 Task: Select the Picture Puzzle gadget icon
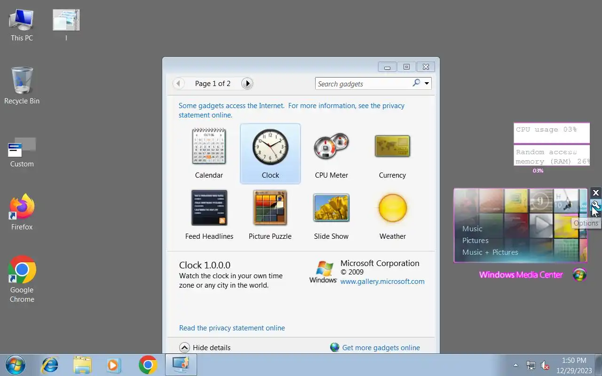click(270, 208)
